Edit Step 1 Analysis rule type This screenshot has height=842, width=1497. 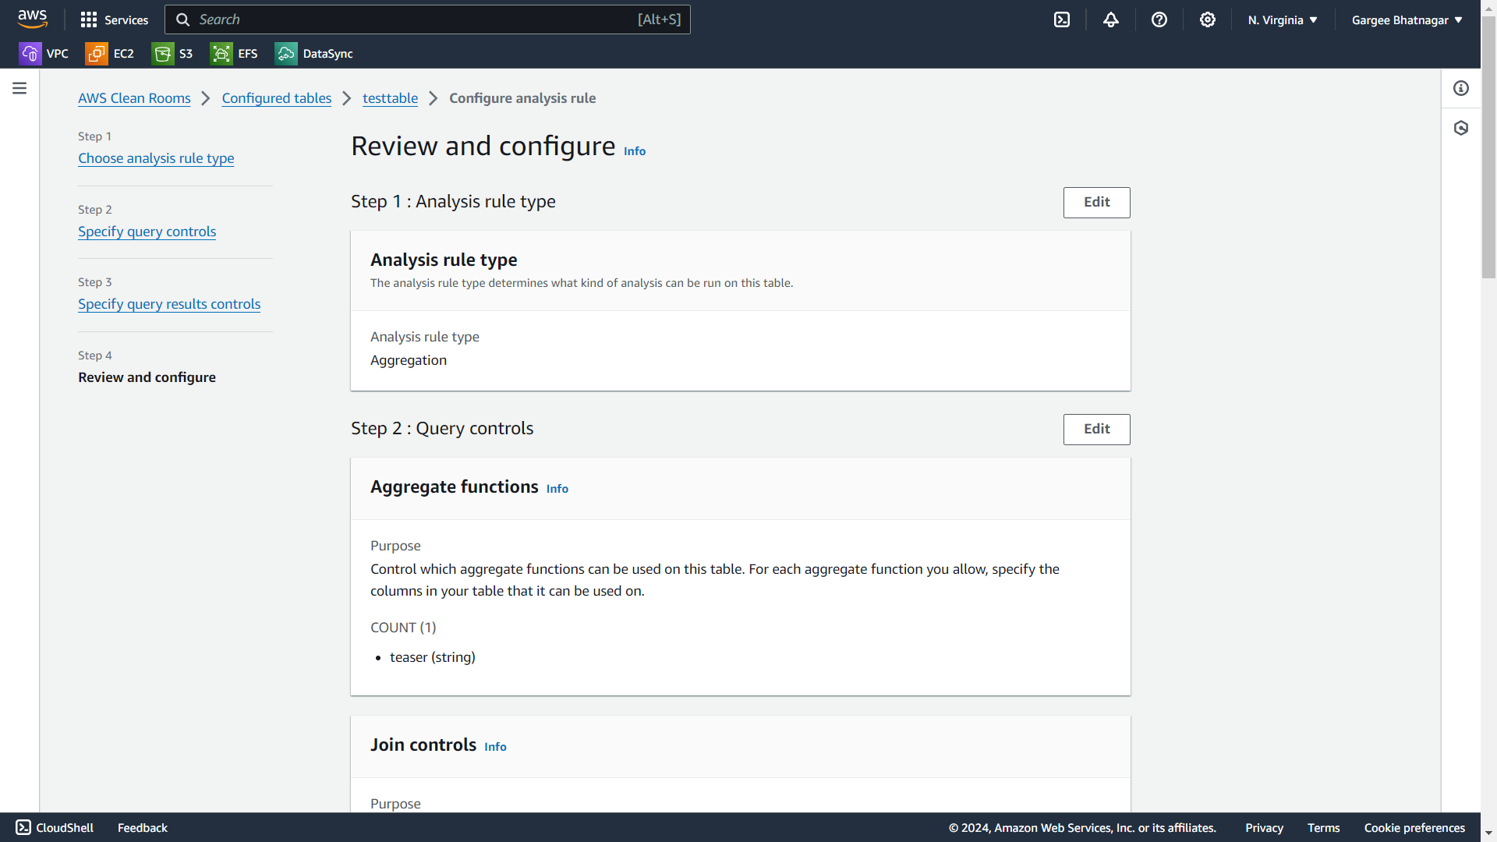(x=1096, y=202)
